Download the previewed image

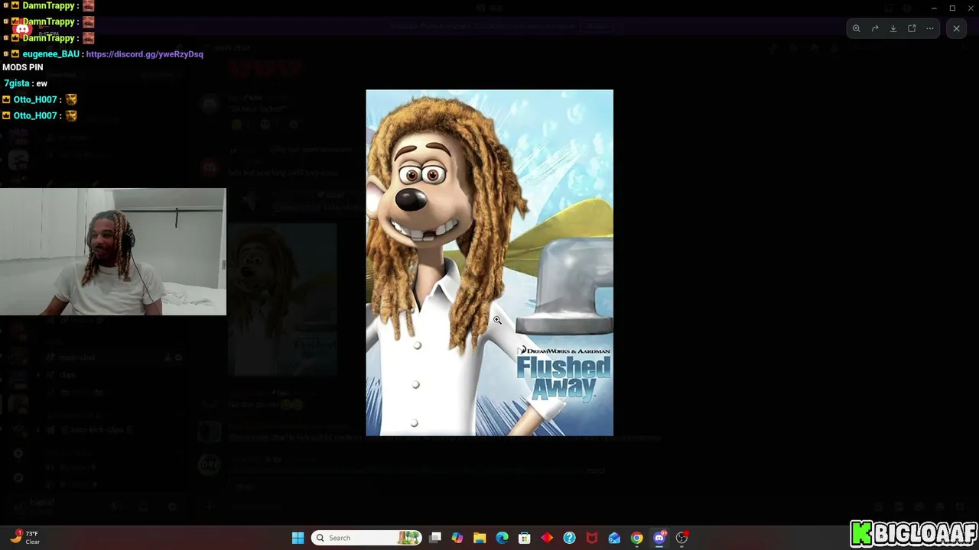click(893, 29)
